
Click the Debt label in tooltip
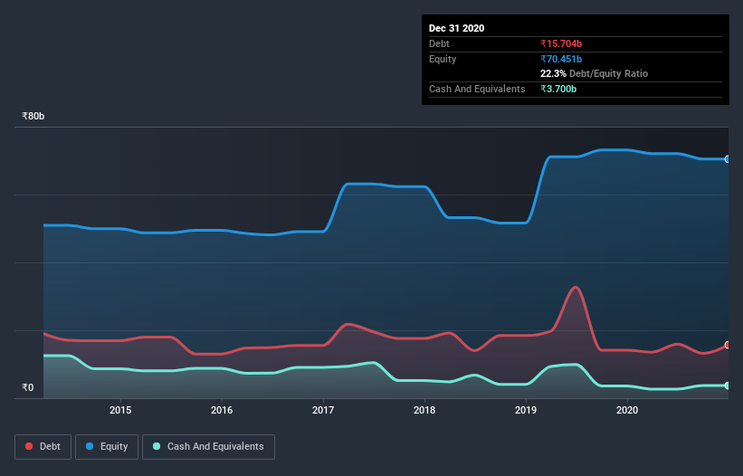[439, 43]
